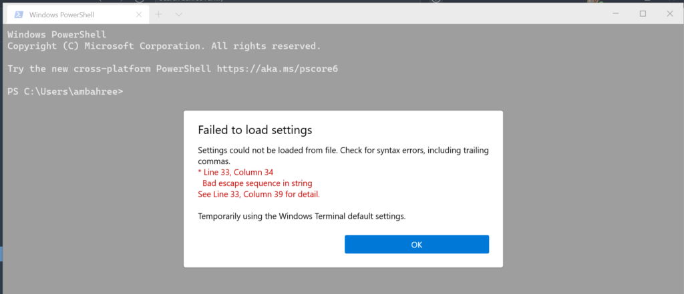Click the PowerShell icon in the tab

point(19,15)
